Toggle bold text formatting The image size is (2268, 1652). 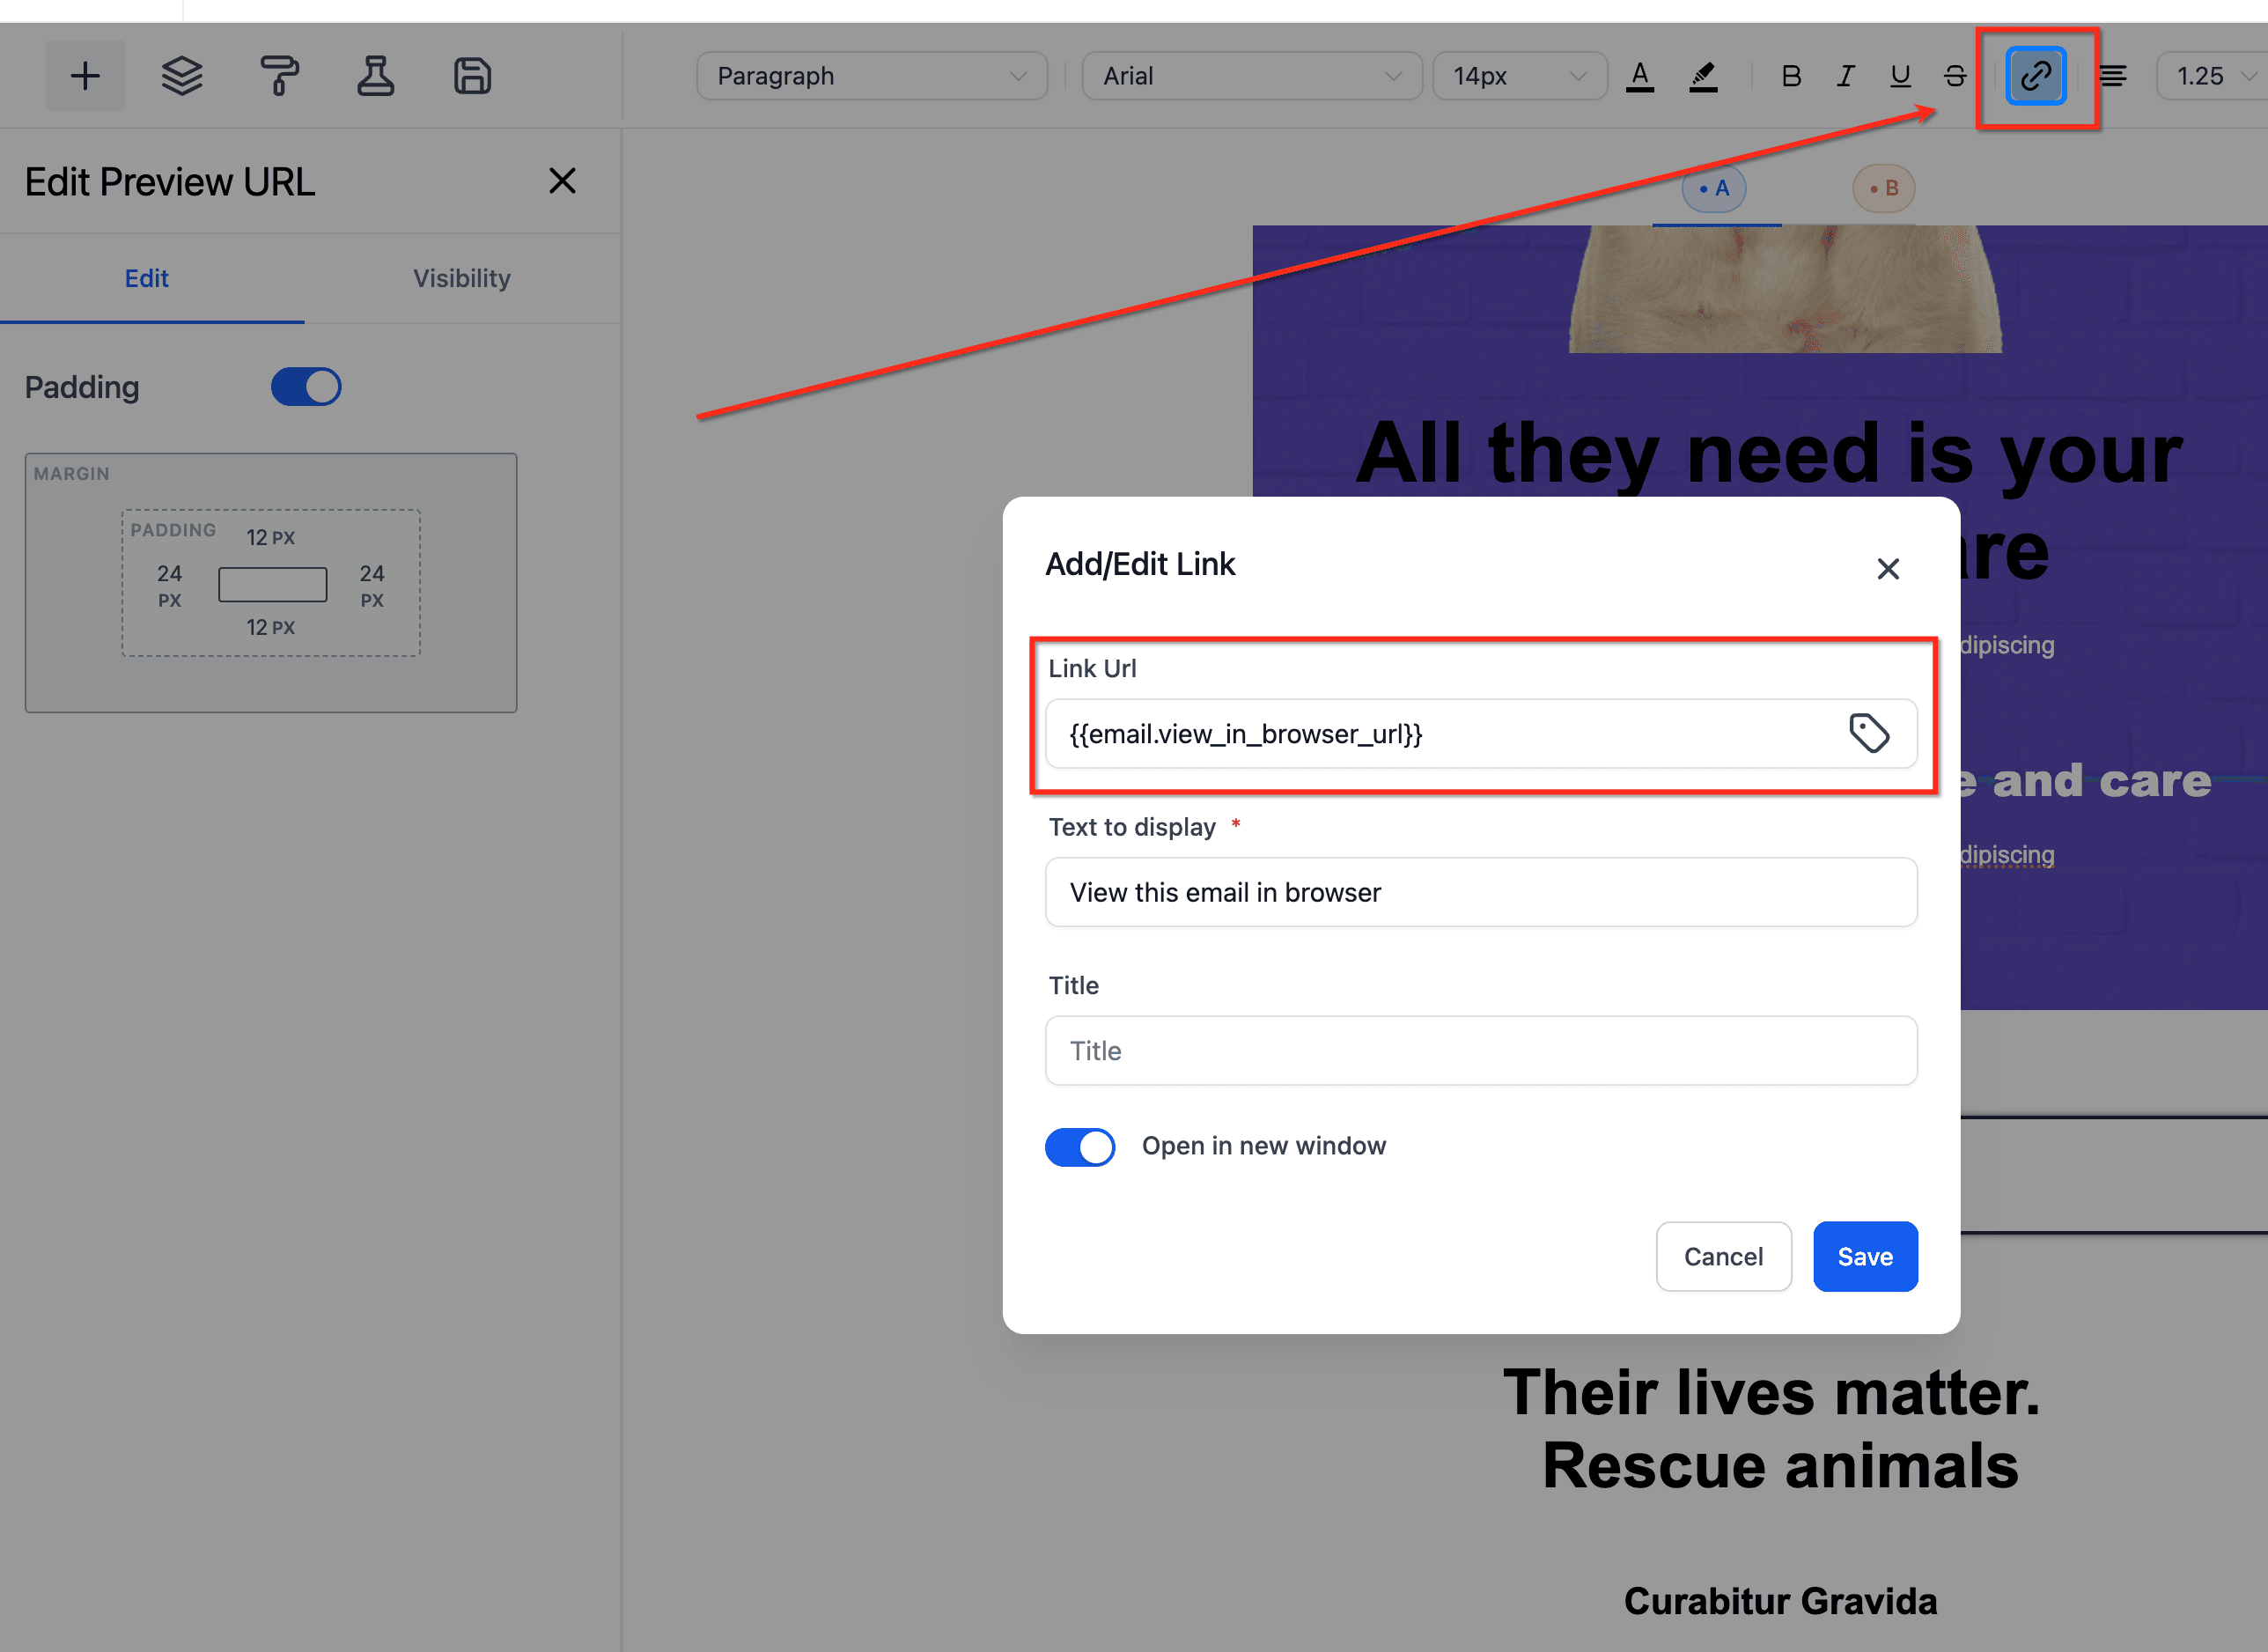1791,76
